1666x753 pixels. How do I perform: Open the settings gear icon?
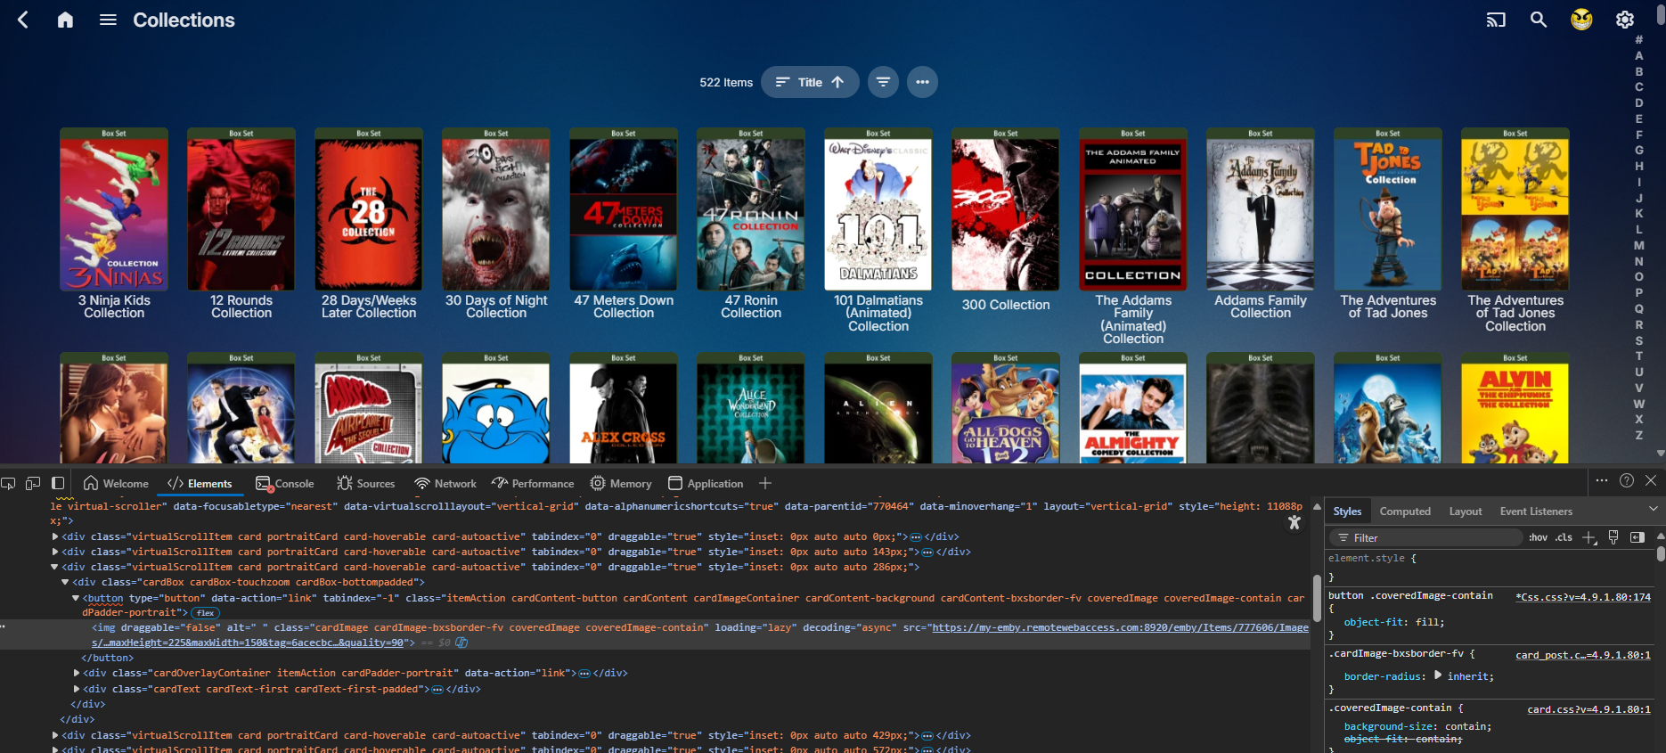pyautogui.click(x=1625, y=20)
